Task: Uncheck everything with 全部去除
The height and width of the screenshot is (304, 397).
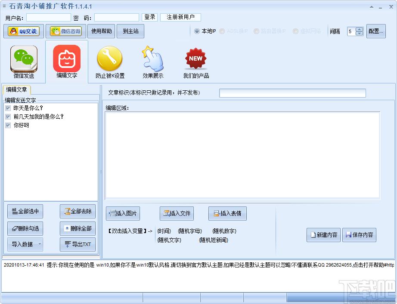Action: point(78,211)
